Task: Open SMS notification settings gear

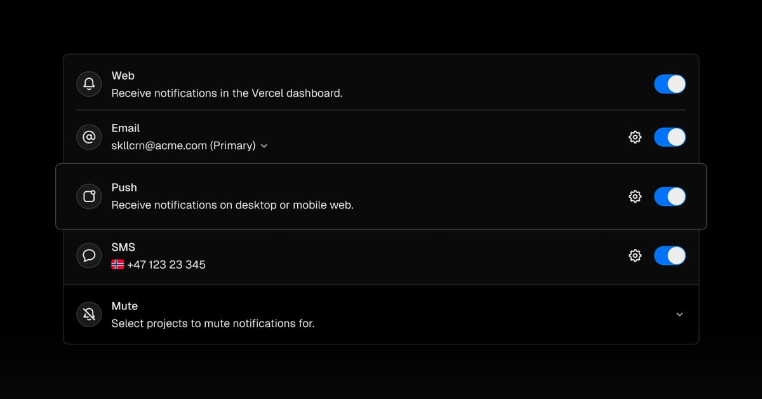Action: (x=634, y=255)
